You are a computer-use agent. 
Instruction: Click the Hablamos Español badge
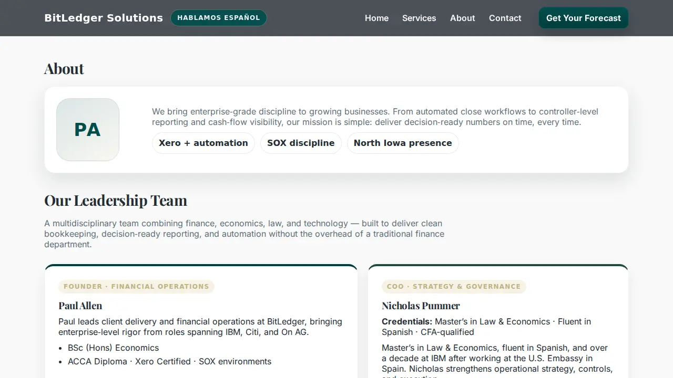pyautogui.click(x=219, y=18)
